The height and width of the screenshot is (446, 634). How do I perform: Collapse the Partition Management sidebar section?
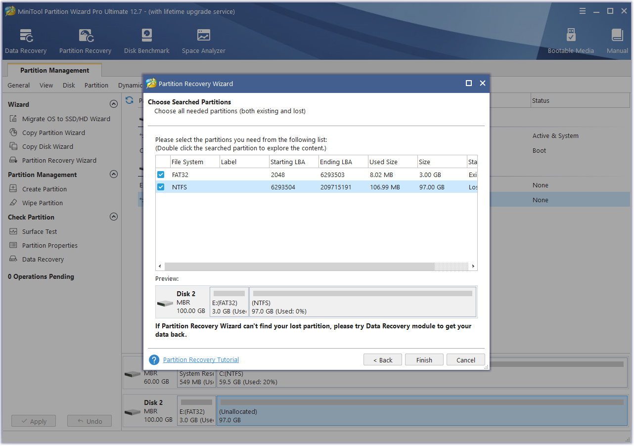[x=114, y=175]
